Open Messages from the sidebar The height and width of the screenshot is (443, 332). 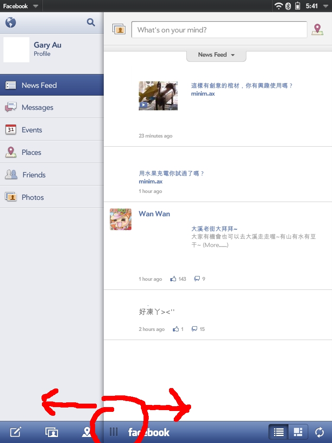52,107
